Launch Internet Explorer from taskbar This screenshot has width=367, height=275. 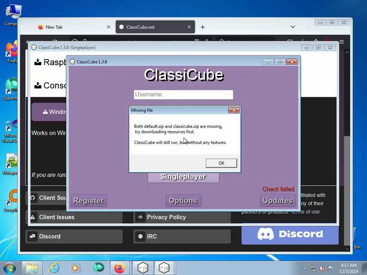(x=54, y=268)
